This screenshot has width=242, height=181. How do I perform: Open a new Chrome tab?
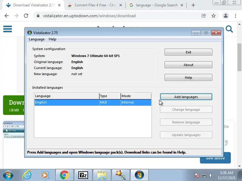pos(193,5)
